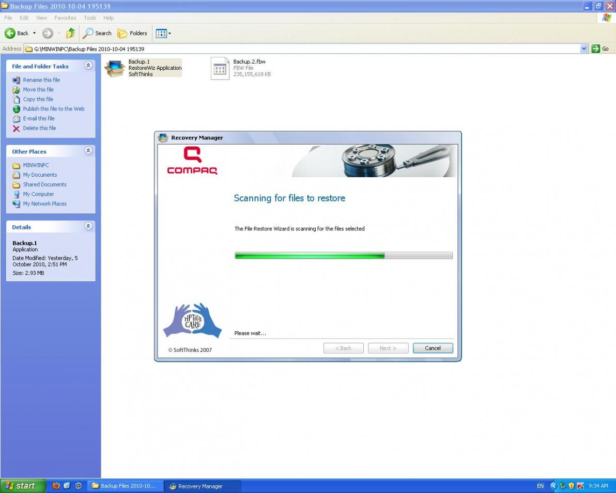The width and height of the screenshot is (616, 493).
Task: Toggle the Folders pane button
Action: [133, 34]
